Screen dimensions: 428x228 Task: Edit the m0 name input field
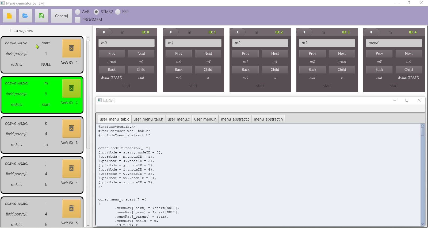click(127, 43)
